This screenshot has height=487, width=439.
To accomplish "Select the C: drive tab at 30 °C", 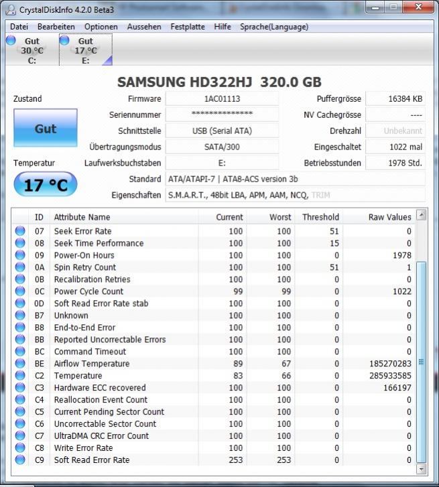I will click(32, 50).
